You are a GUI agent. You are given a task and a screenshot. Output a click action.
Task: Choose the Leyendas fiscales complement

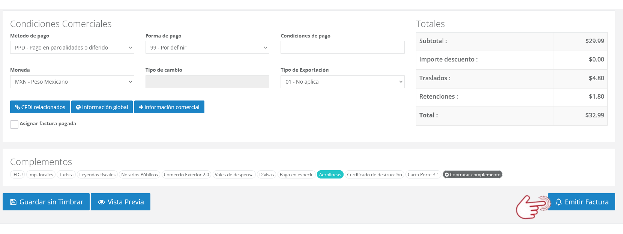(98, 175)
